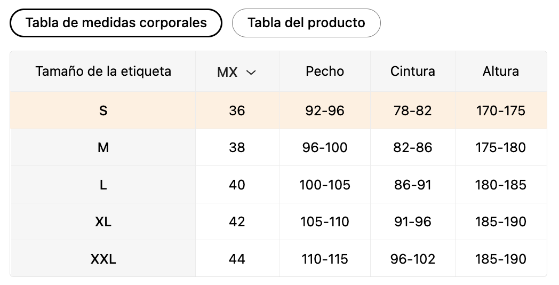This screenshot has width=559, height=285.
Task: Click the Pecho column header
Action: point(325,72)
